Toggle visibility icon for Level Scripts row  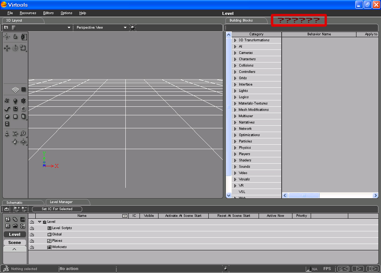tap(32, 228)
